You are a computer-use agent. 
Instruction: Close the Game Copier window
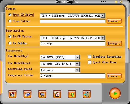121,2
